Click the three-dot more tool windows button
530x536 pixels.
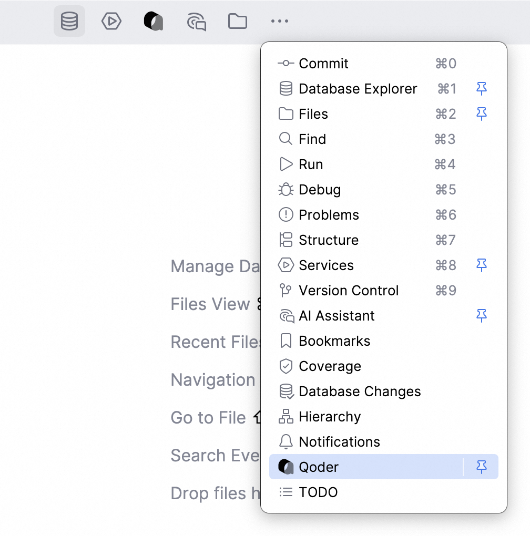(x=280, y=22)
